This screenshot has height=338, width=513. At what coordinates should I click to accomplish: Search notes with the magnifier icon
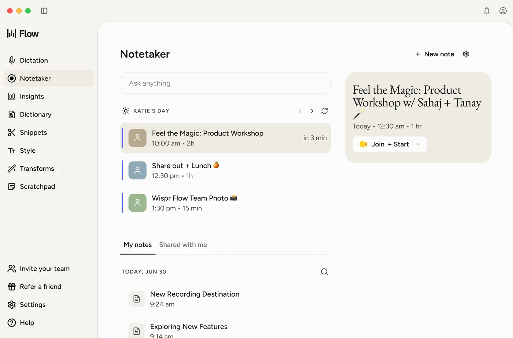pos(325,272)
